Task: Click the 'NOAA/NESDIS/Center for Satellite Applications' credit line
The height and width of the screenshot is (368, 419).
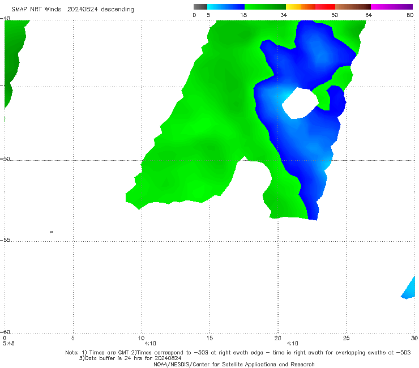Action: pyautogui.click(x=234, y=364)
